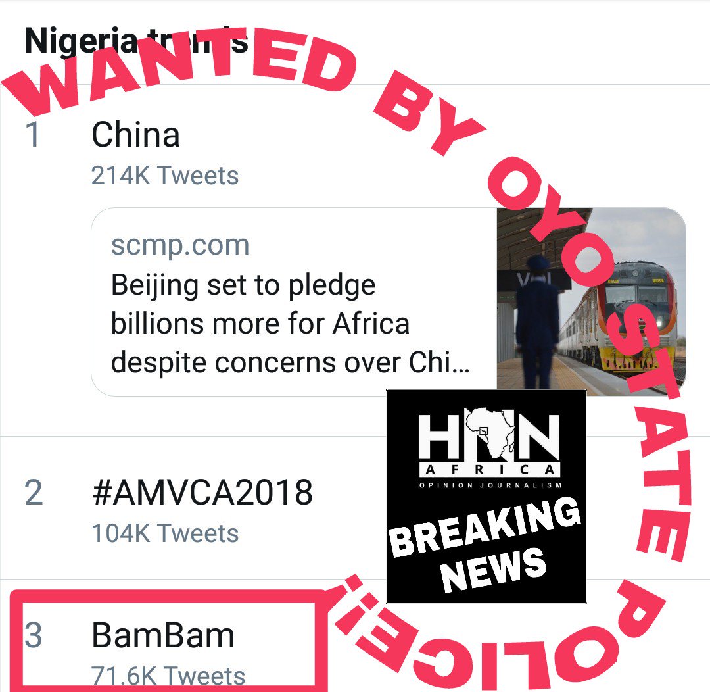Click trend rank number 3
Image resolution: width=710 pixels, height=692 pixels.
pos(33,635)
